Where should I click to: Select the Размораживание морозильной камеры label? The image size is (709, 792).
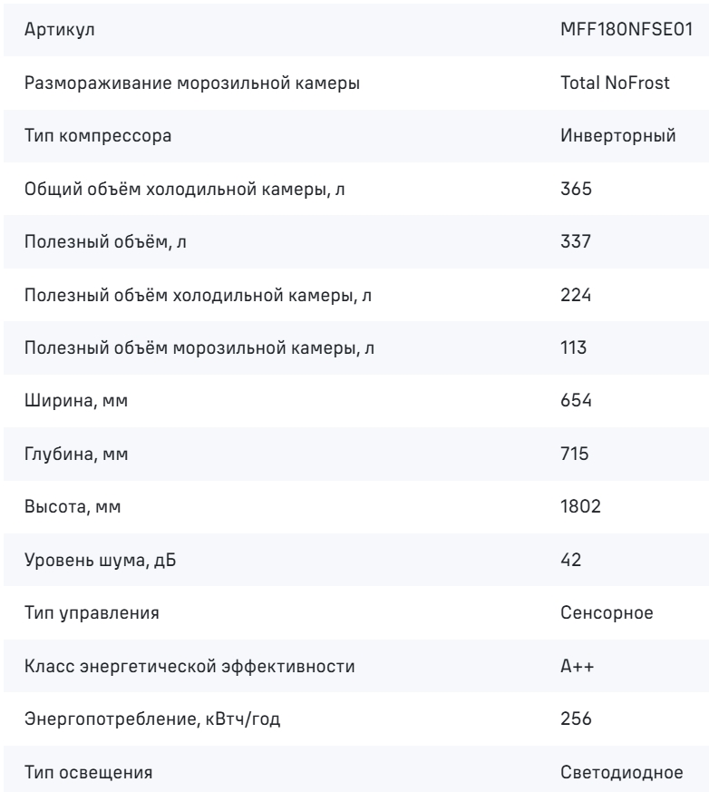click(192, 83)
